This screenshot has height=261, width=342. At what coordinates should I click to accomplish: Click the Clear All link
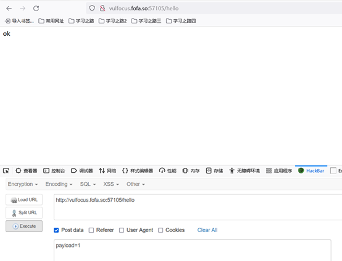click(207, 230)
